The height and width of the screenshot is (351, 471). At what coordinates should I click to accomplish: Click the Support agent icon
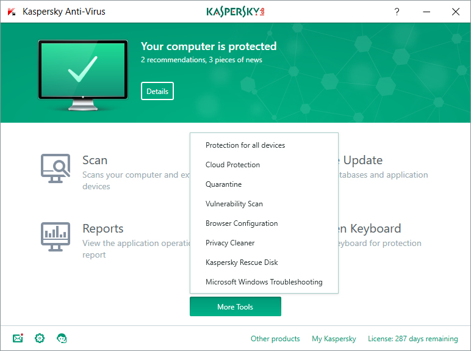62,338
